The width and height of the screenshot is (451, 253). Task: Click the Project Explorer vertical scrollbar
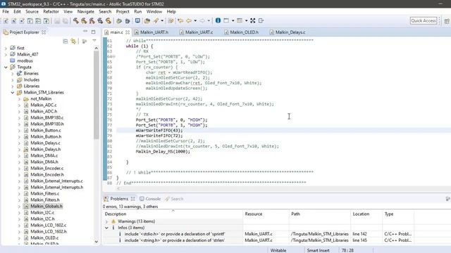click(x=97, y=95)
